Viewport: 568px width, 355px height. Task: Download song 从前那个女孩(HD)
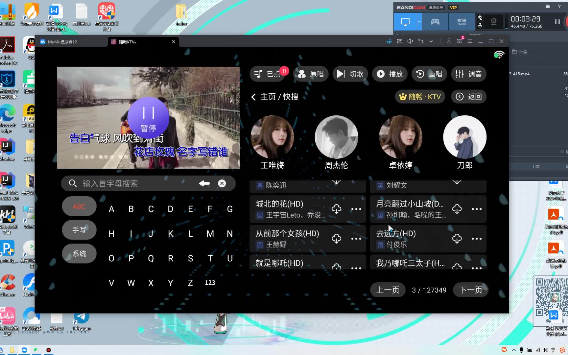(336, 239)
